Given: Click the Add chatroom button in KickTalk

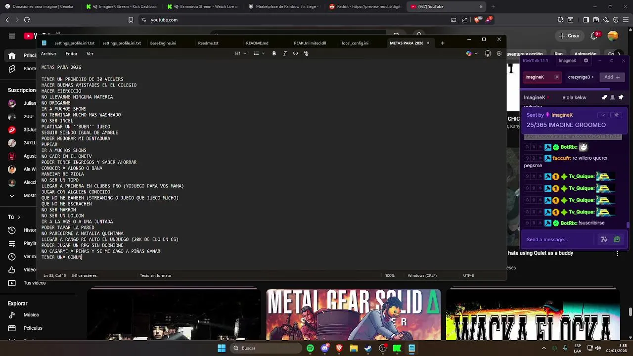Looking at the screenshot, I should coord(612,77).
